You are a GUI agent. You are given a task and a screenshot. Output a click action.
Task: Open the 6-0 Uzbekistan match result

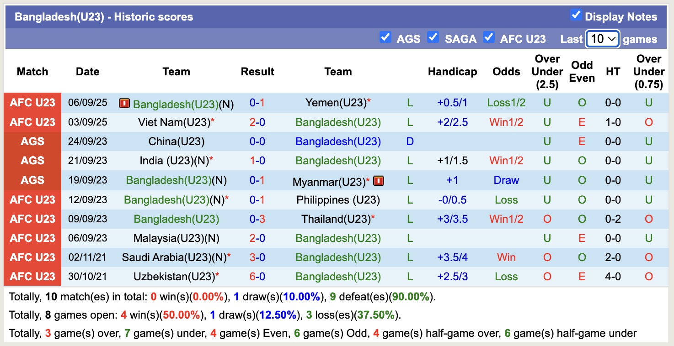tap(257, 277)
